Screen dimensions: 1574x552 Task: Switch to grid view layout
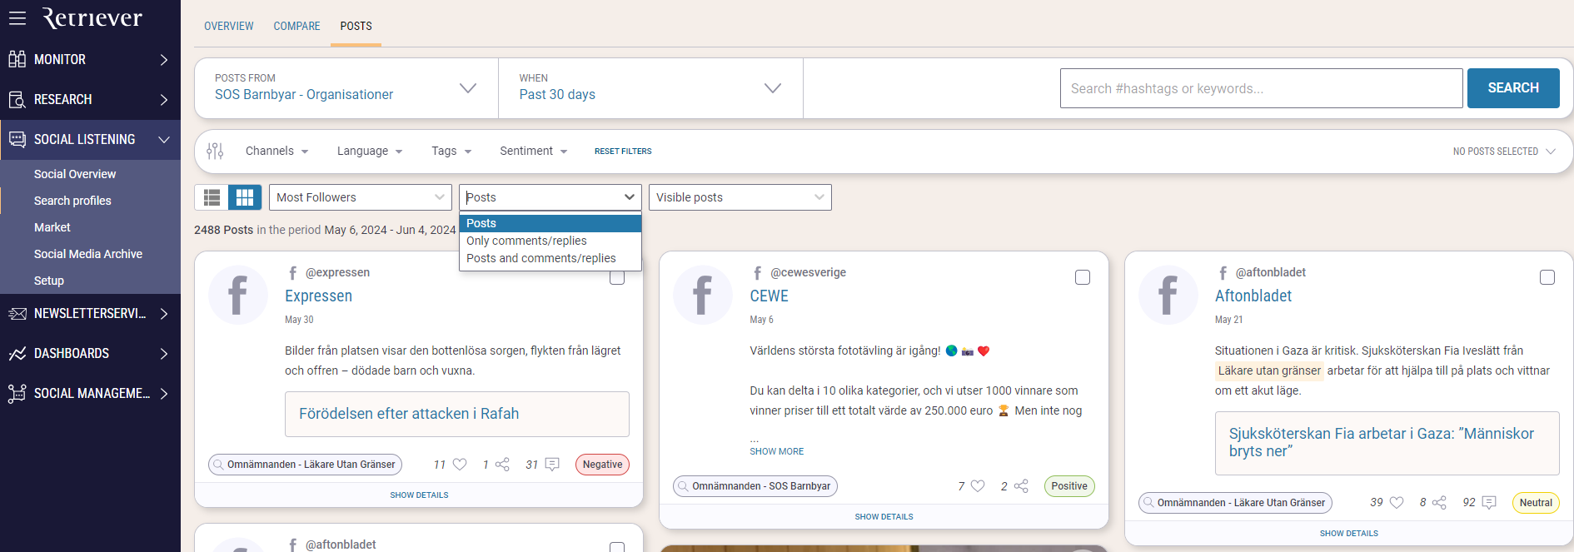click(245, 197)
